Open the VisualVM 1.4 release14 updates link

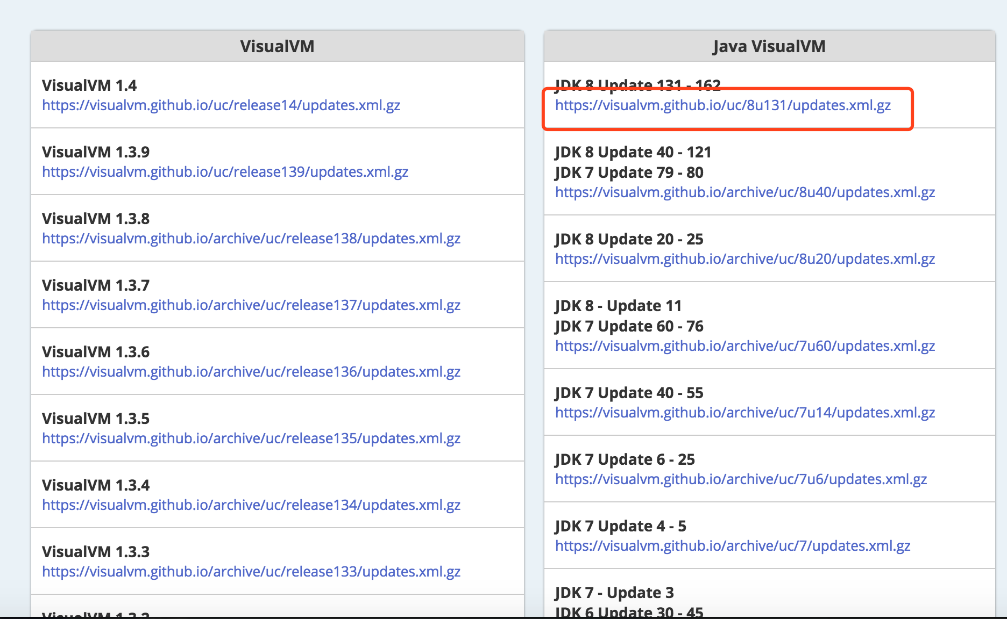(221, 105)
